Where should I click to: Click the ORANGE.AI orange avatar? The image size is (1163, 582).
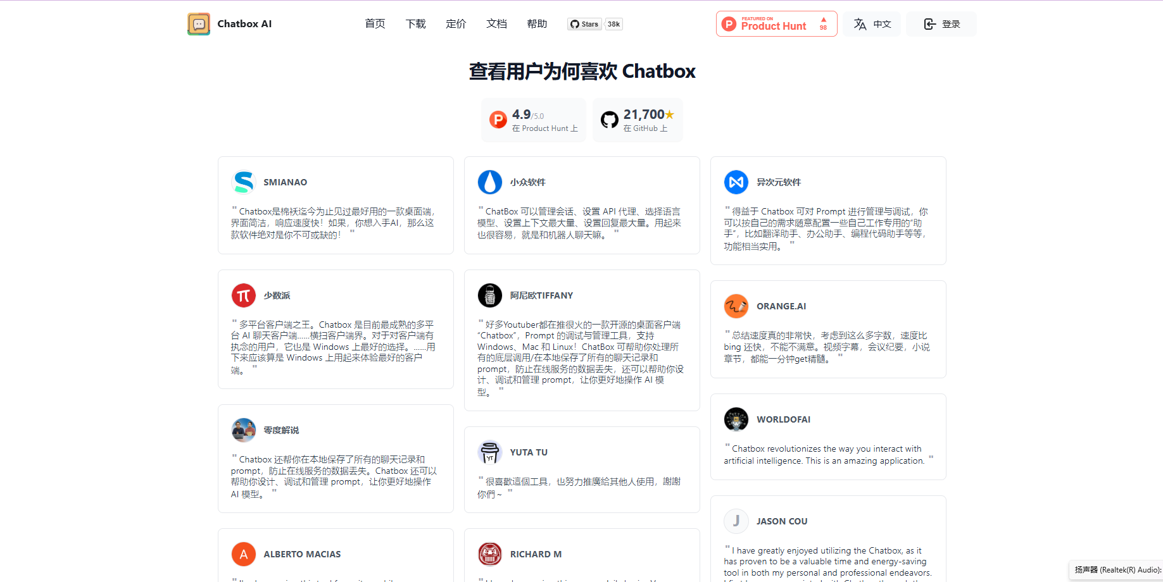(736, 306)
